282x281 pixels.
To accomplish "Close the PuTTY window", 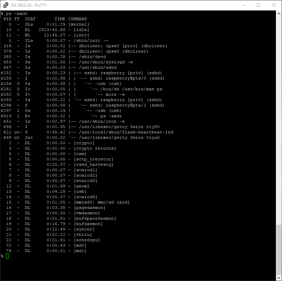I will click(274, 5).
